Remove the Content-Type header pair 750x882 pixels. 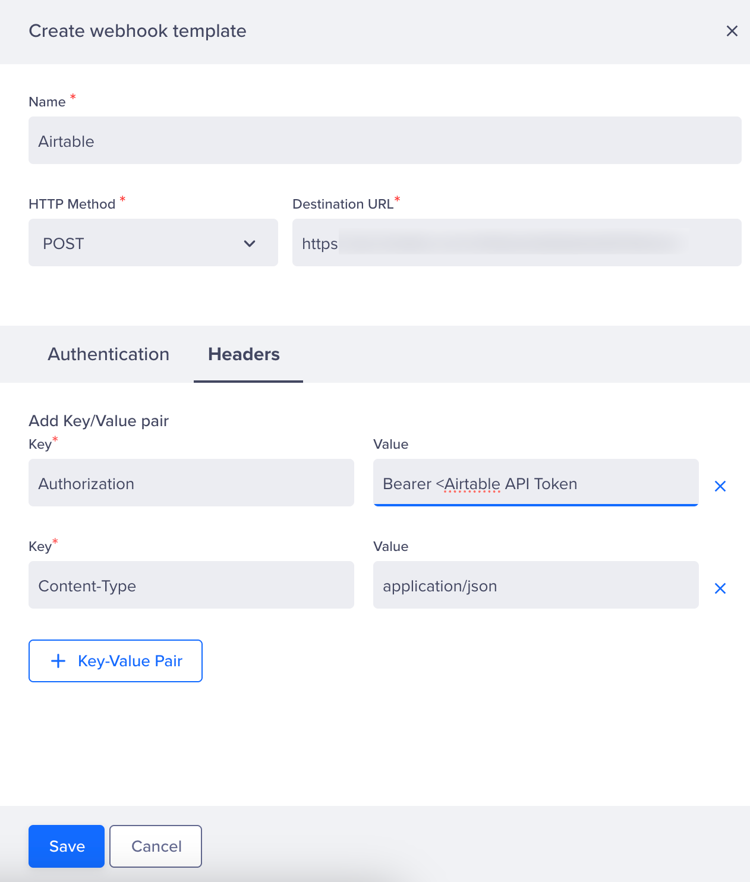coord(720,588)
